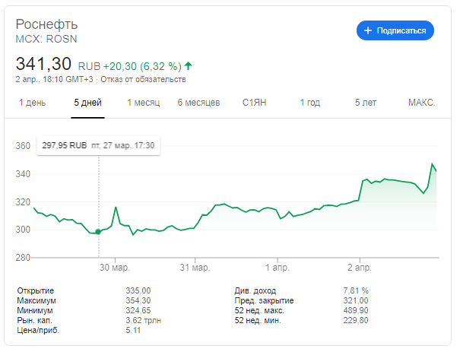Click the 320 y-axis label

pyautogui.click(x=23, y=202)
